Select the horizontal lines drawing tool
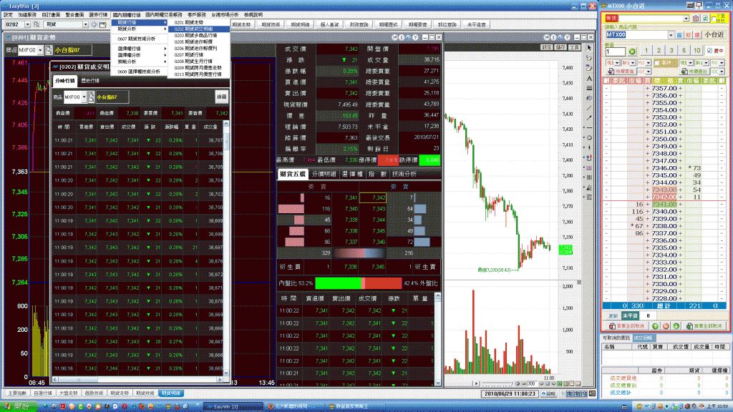Viewport: 733px width, 412px height. tap(589, 88)
